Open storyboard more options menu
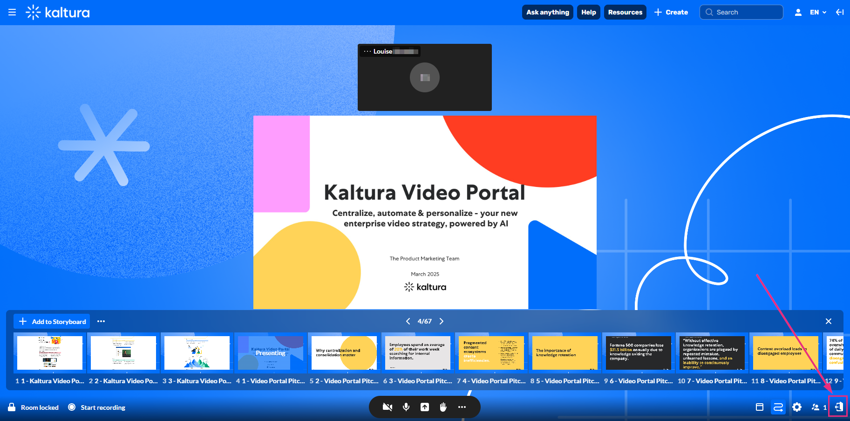This screenshot has height=421, width=850. point(101,321)
